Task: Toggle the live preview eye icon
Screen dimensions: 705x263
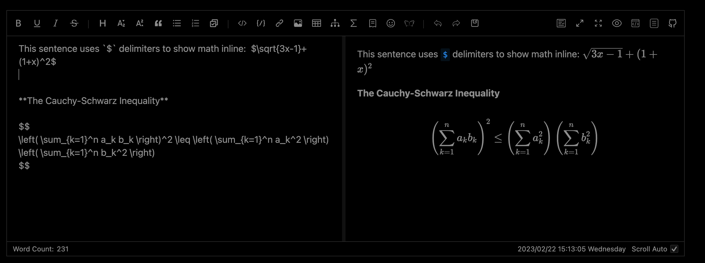Action: [617, 23]
